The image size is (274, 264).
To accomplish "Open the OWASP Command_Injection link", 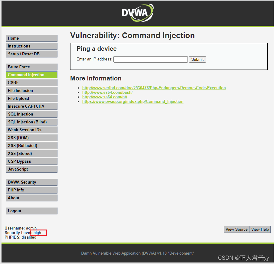I will coord(133,101).
